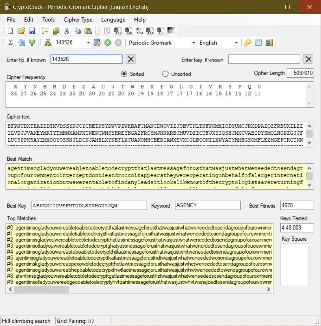Start solving with the green checkmark icon
The height and width of the screenshot is (326, 321).
pyautogui.click(x=108, y=43)
